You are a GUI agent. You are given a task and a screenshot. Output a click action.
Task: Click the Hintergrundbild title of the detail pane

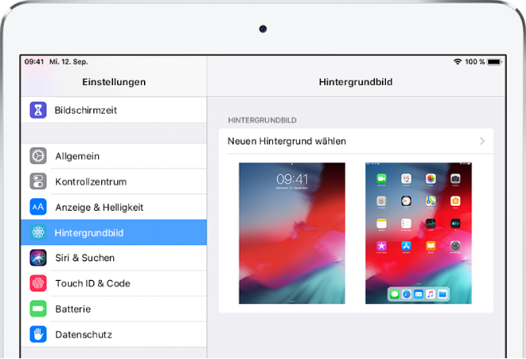click(x=356, y=82)
